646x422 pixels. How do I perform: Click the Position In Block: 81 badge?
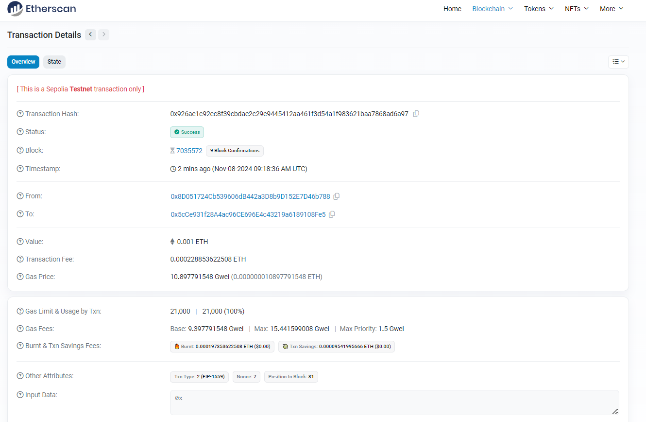291,377
